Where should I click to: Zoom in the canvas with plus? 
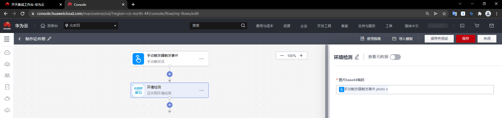(301, 55)
